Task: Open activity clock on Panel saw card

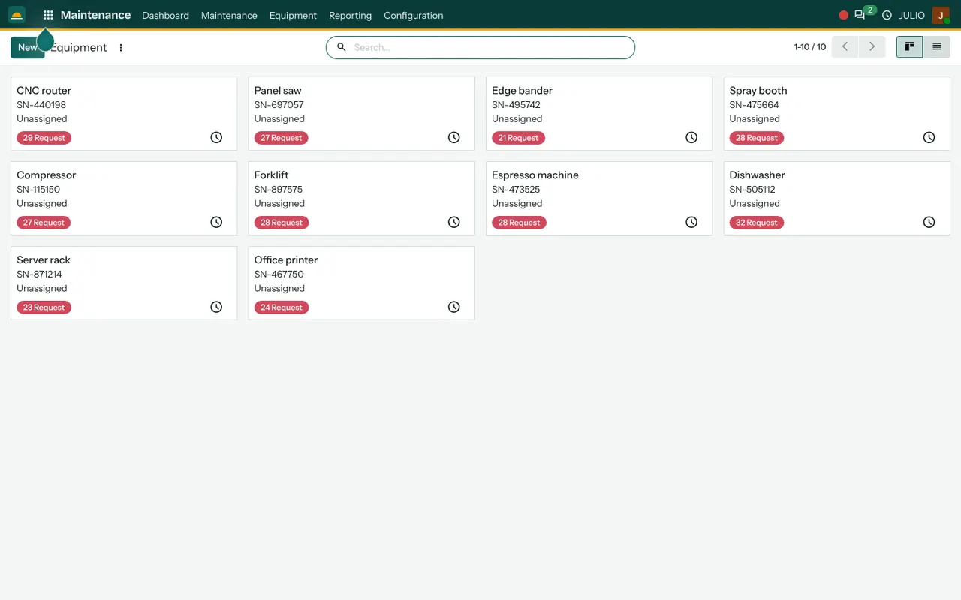Action: (453, 137)
